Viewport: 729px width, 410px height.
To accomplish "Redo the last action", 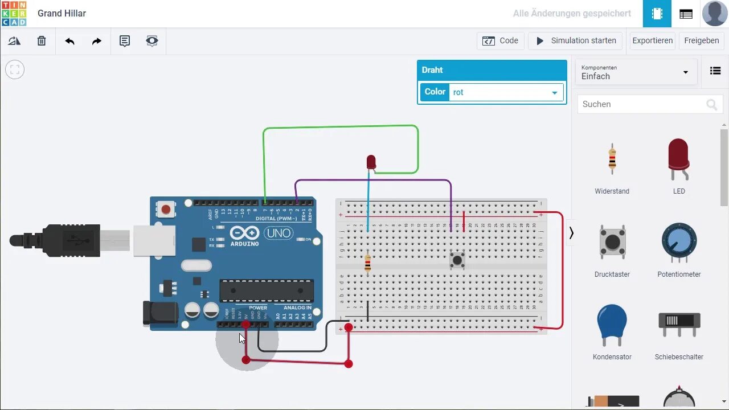I will coord(97,41).
